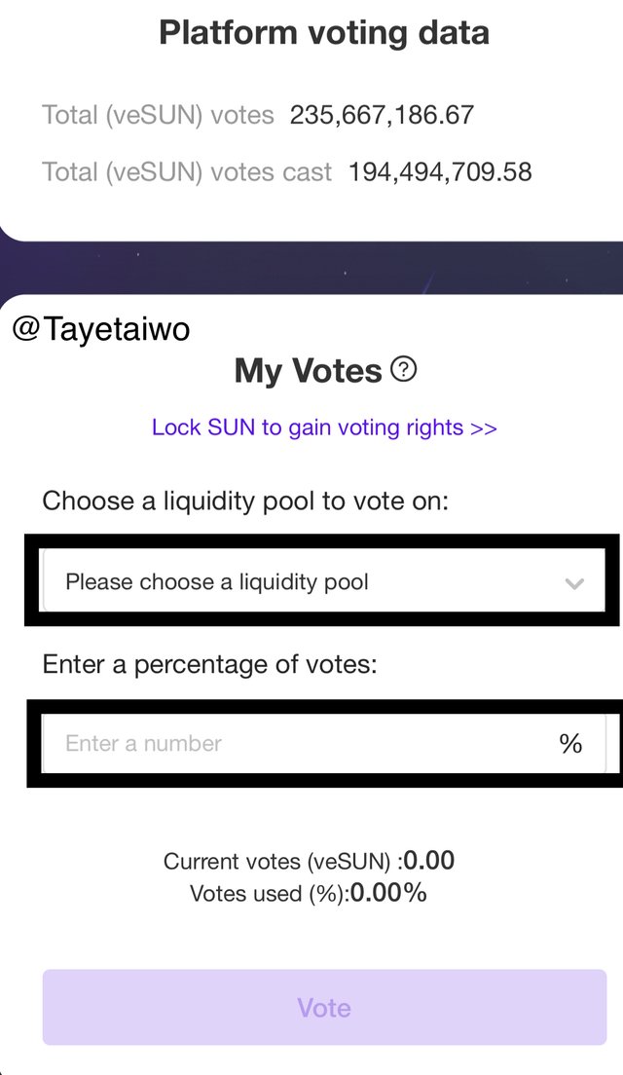
Task: Click the Vote button
Action: 324,1007
